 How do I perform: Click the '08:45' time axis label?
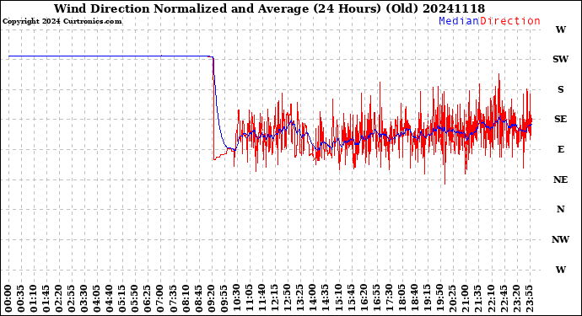click(x=199, y=298)
